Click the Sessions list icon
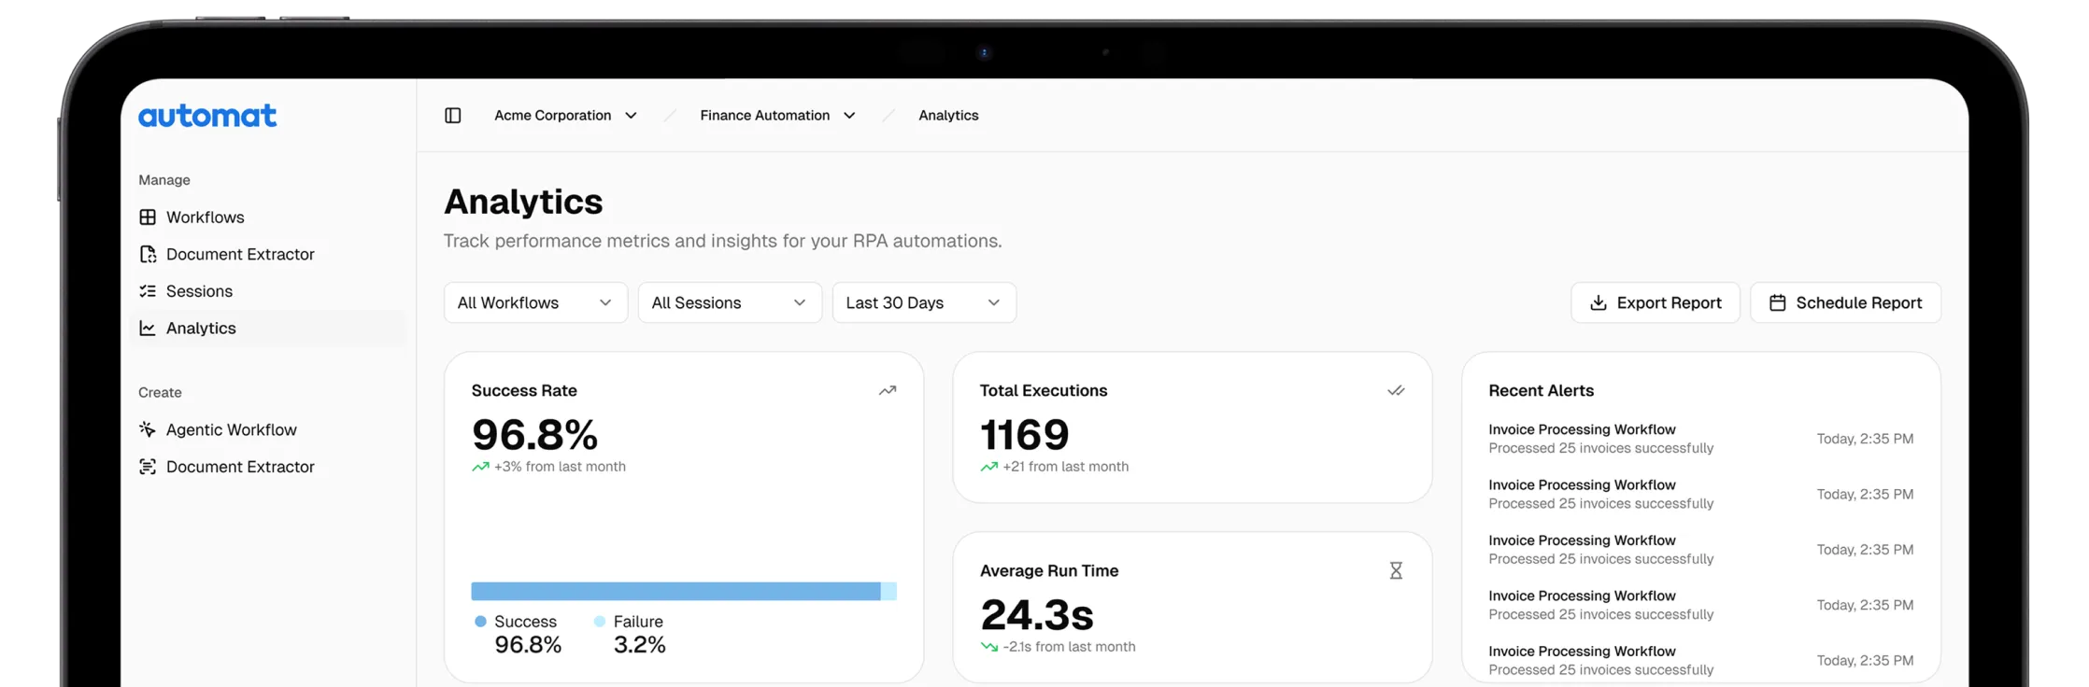 pos(148,291)
